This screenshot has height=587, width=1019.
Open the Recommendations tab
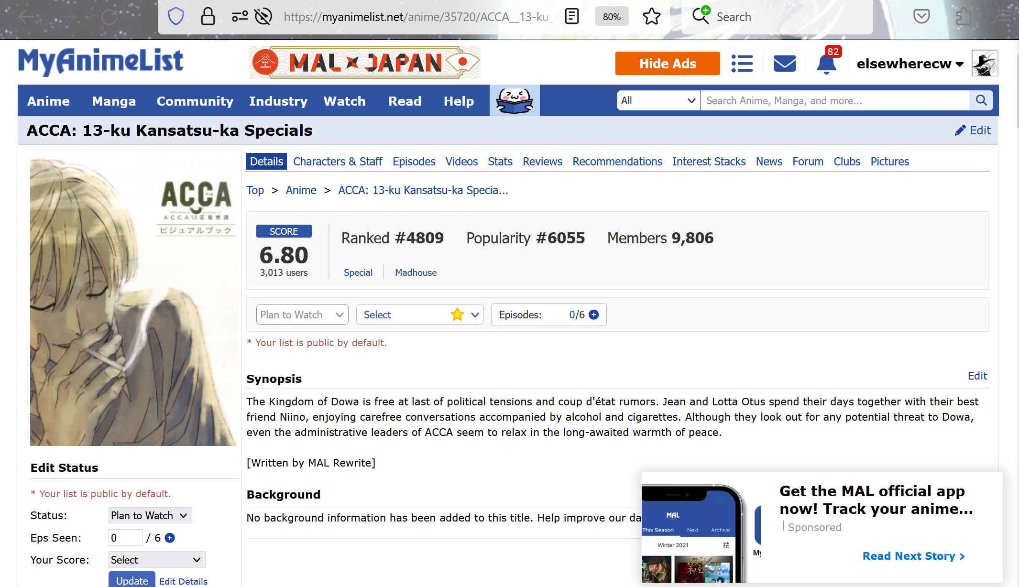(x=617, y=162)
